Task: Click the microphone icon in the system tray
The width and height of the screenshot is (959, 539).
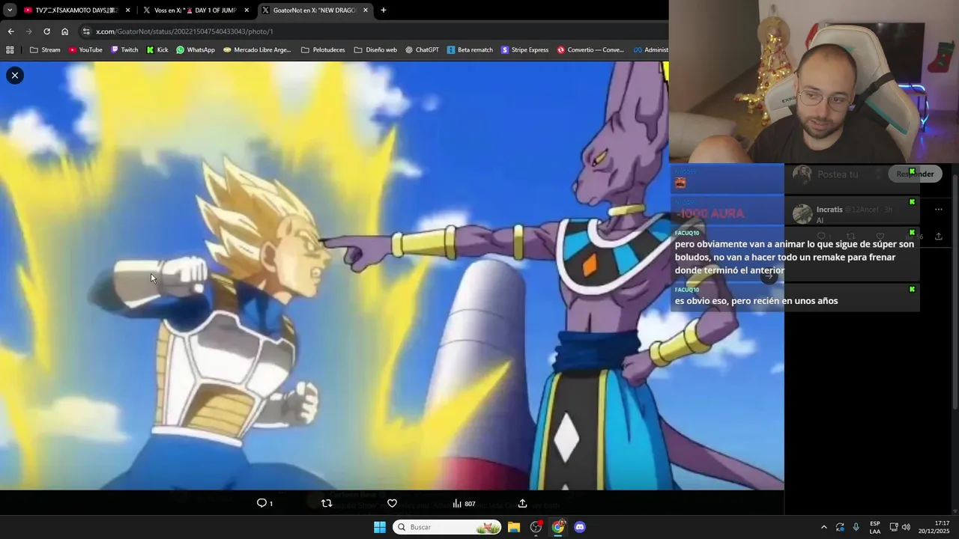Action: point(856,527)
